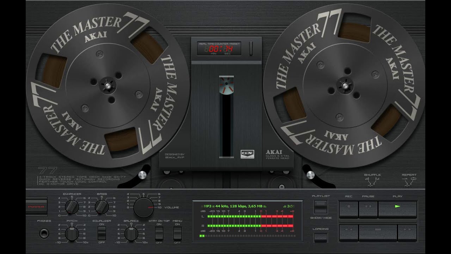This screenshot has height=254, width=451.
Task: Click the rewind double-arrow button
Action: point(349,232)
